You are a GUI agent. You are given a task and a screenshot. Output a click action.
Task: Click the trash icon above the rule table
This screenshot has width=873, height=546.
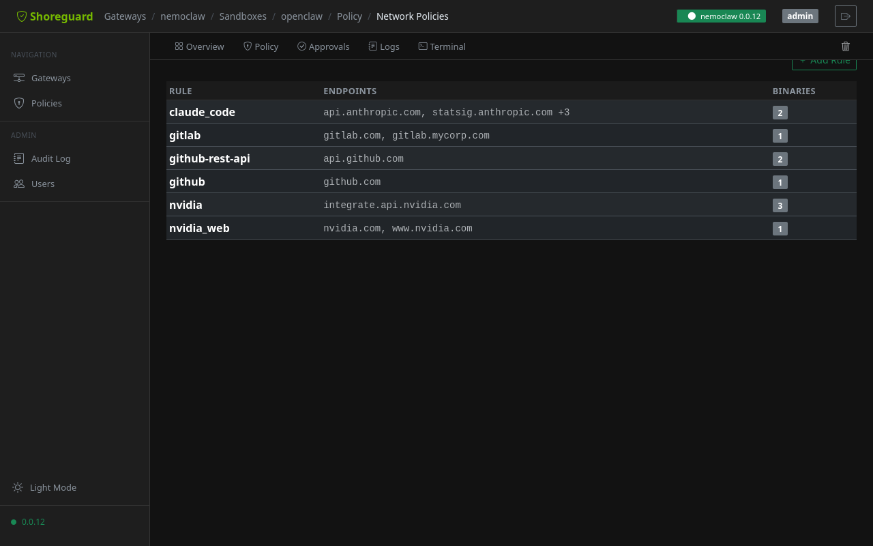pos(846,46)
